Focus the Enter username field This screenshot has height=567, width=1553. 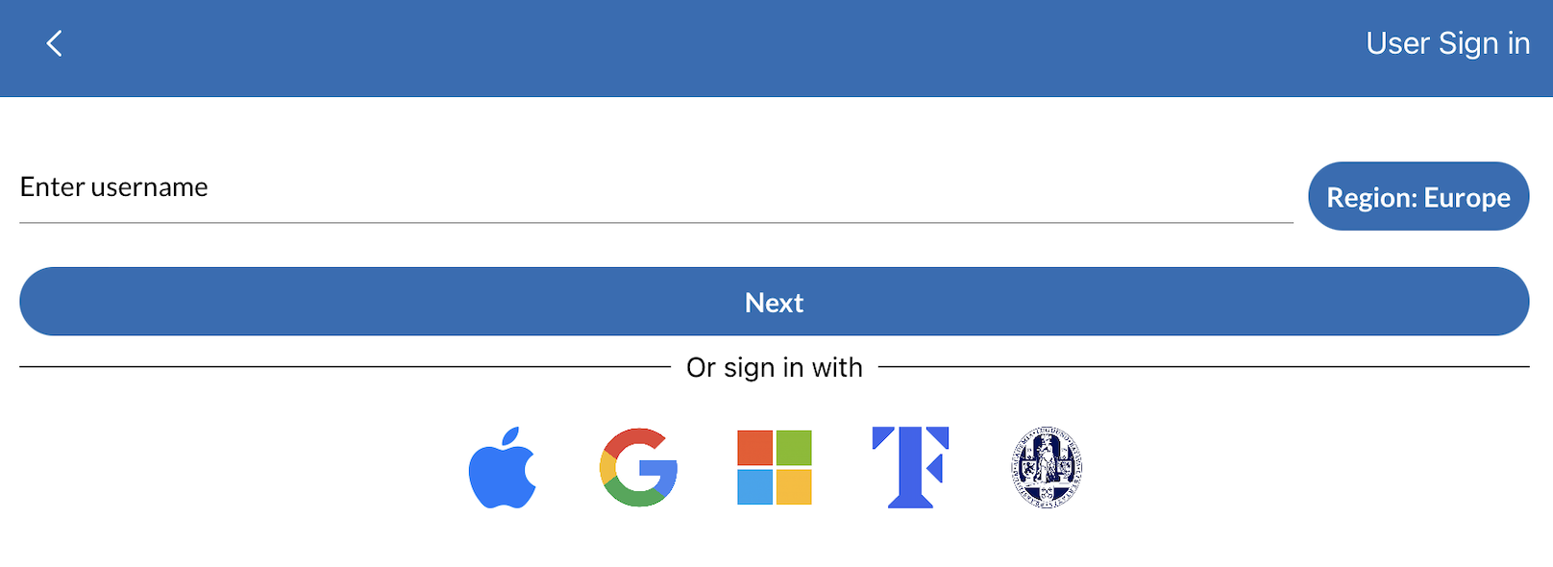pyautogui.click(x=656, y=187)
